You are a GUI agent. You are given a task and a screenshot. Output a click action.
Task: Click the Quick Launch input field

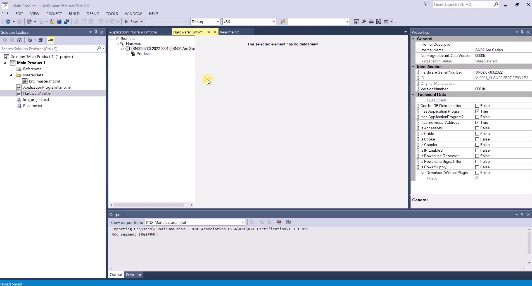pyautogui.click(x=463, y=4)
